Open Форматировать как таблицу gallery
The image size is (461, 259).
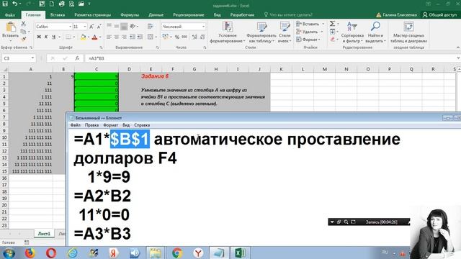click(261, 32)
